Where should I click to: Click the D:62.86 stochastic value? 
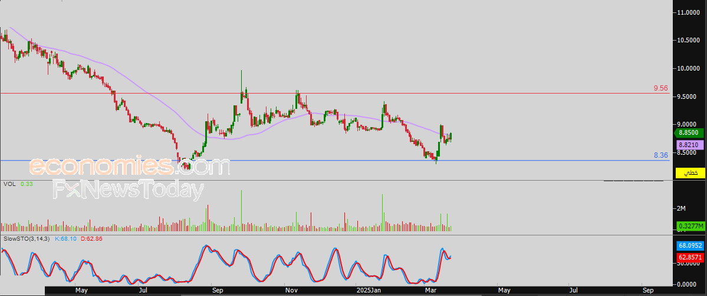coord(91,238)
